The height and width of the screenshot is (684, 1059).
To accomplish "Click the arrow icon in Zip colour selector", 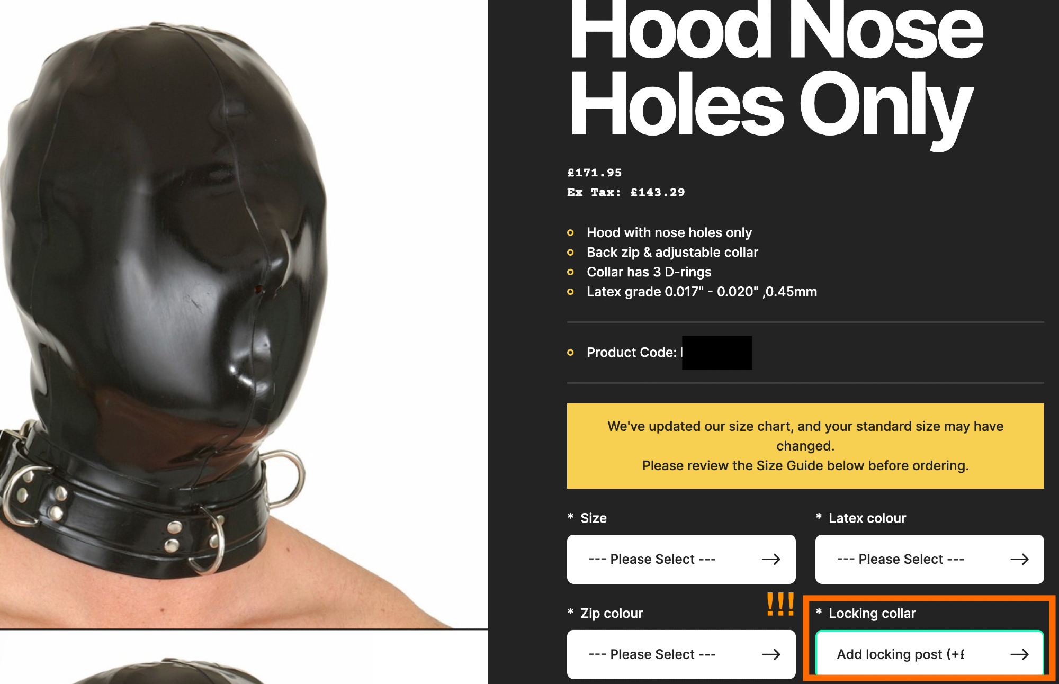I will tap(771, 654).
